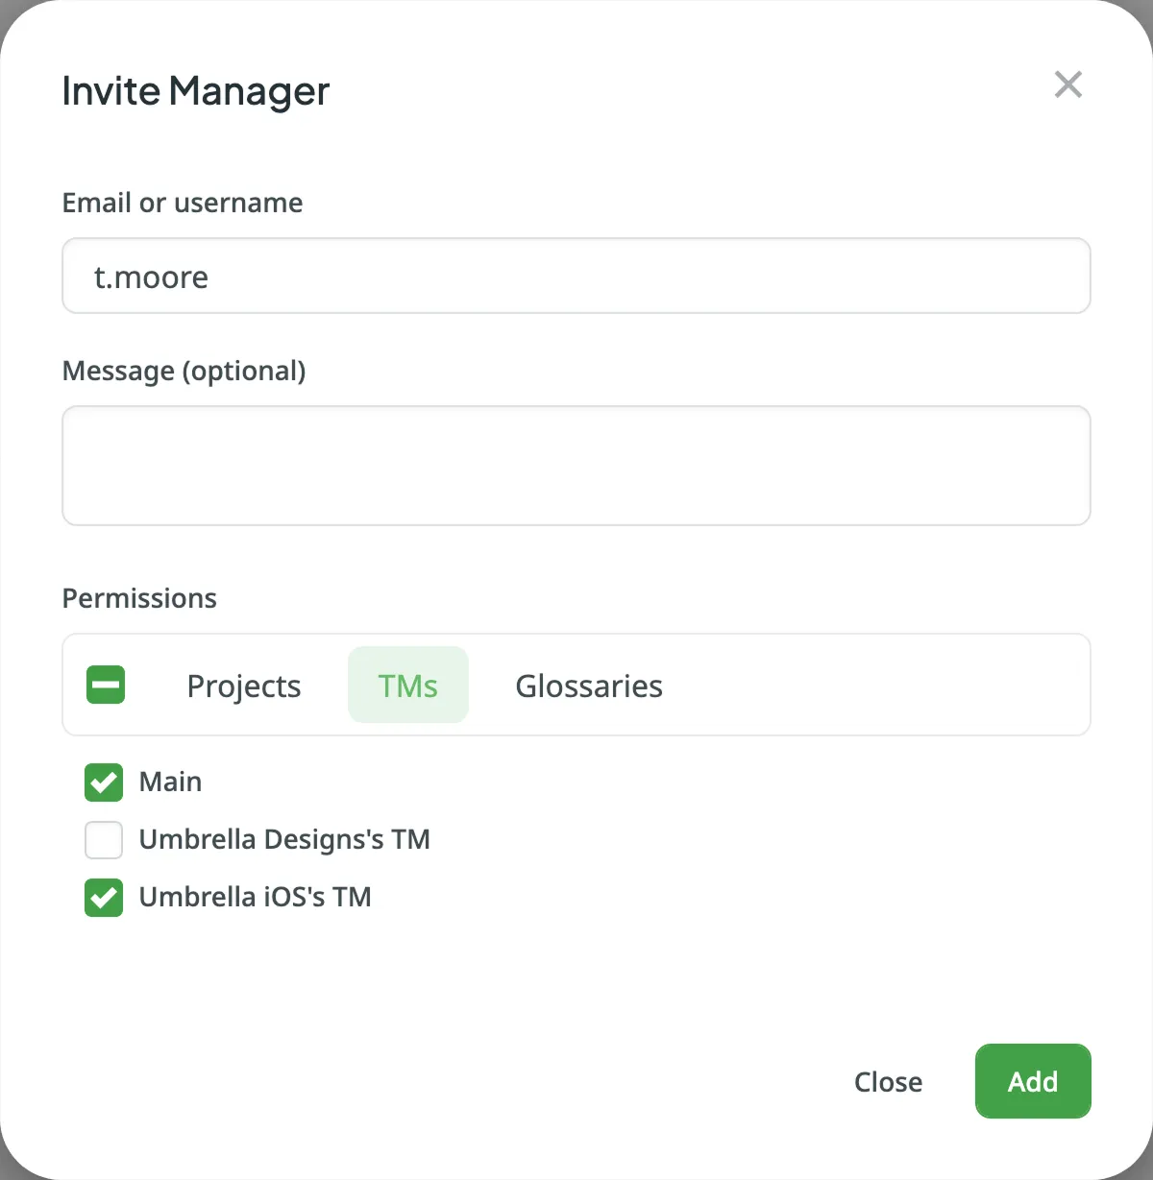The image size is (1153, 1180).
Task: Focus the optional message text area
Action: tap(576, 466)
